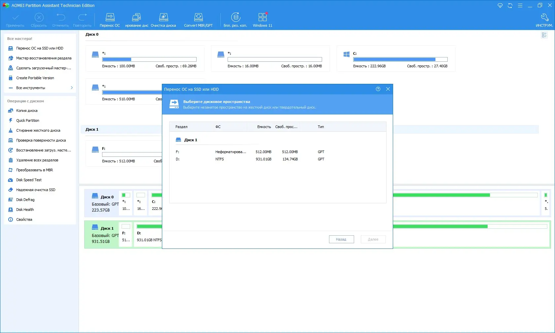Screen dimensions: 555x333
Task: Select the D: NTFS partition row
Action: coord(277,159)
